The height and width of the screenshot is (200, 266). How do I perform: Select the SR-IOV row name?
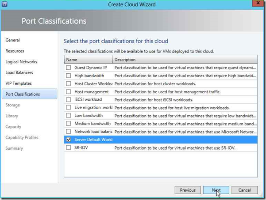(81, 148)
